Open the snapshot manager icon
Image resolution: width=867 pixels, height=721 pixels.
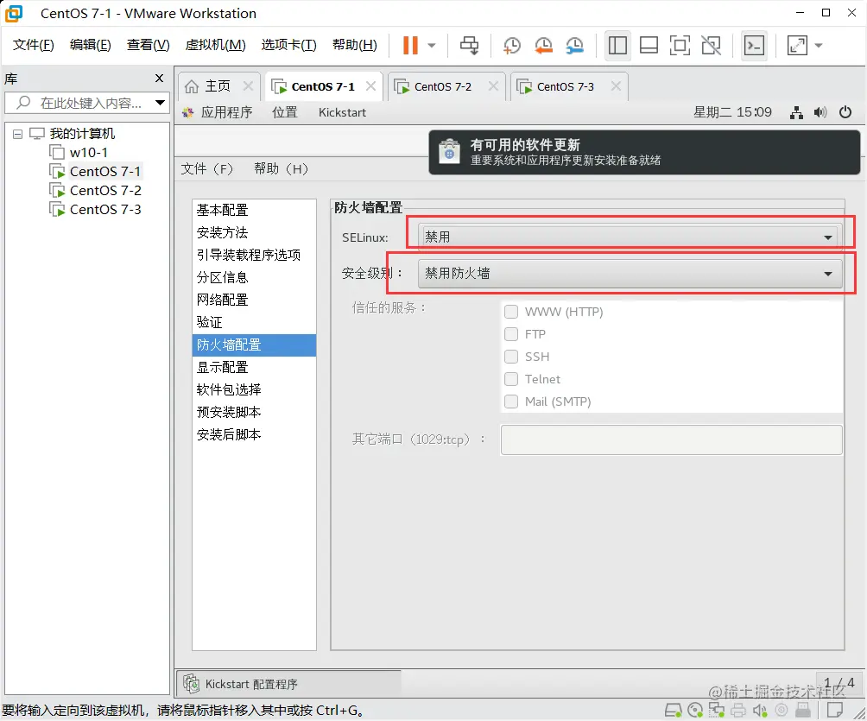click(575, 46)
